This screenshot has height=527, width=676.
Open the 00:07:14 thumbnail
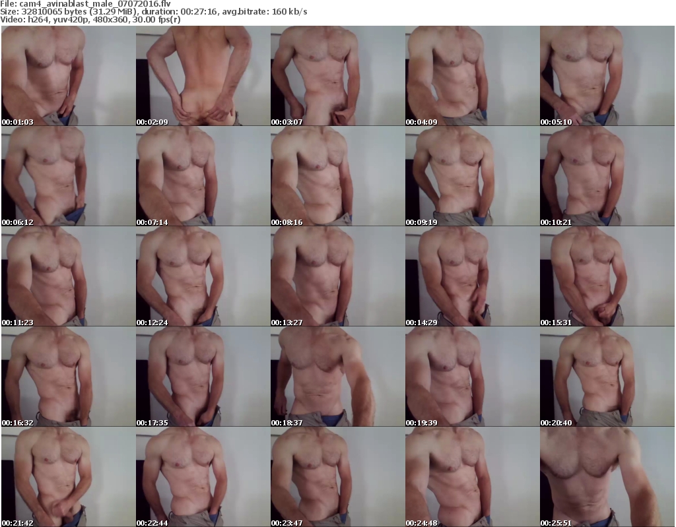pos(203,176)
